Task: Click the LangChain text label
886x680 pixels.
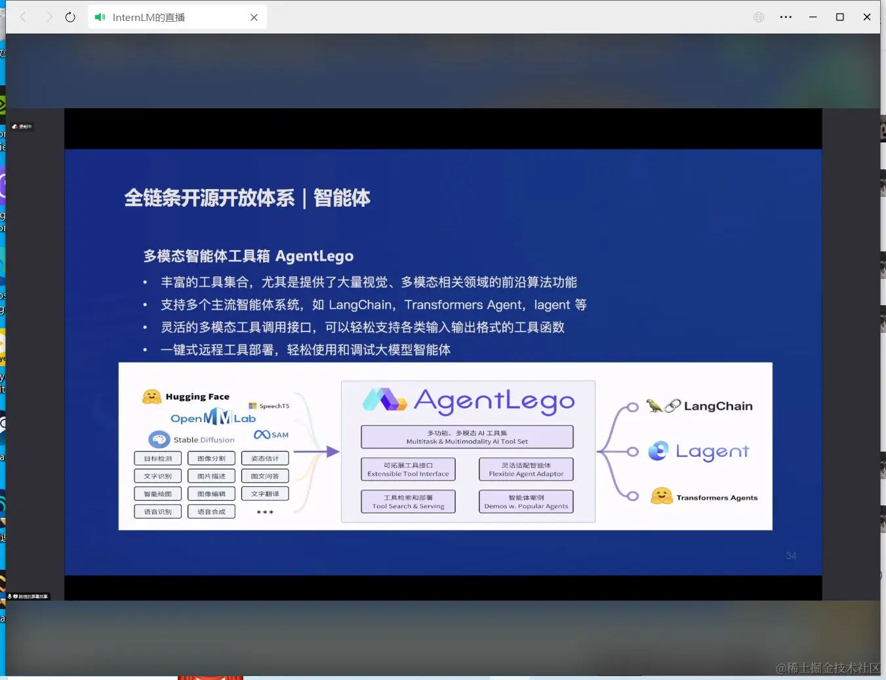Action: (718, 406)
